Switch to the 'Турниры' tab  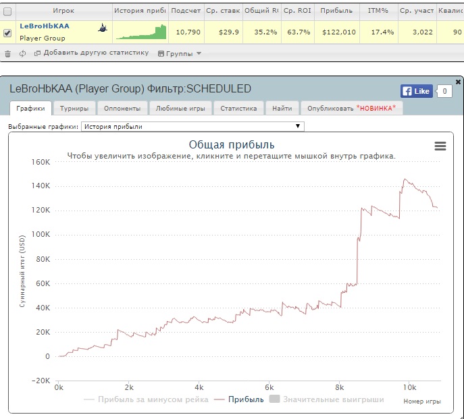coord(74,108)
